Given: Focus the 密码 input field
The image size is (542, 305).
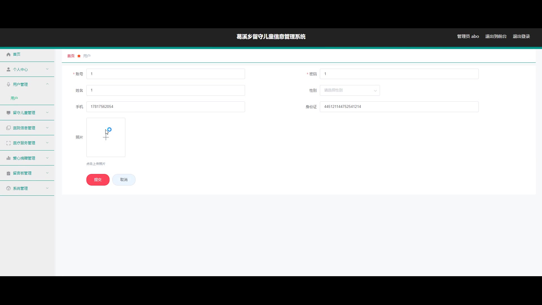Looking at the screenshot, I should click(x=399, y=74).
